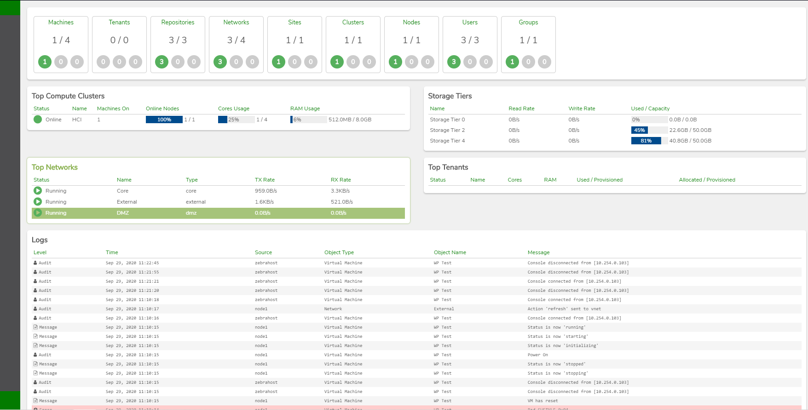Click the Running play icon for Core network

coord(38,190)
